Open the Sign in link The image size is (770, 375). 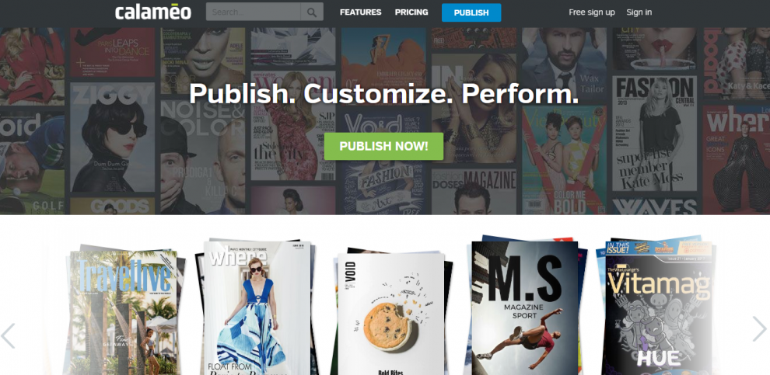639,12
